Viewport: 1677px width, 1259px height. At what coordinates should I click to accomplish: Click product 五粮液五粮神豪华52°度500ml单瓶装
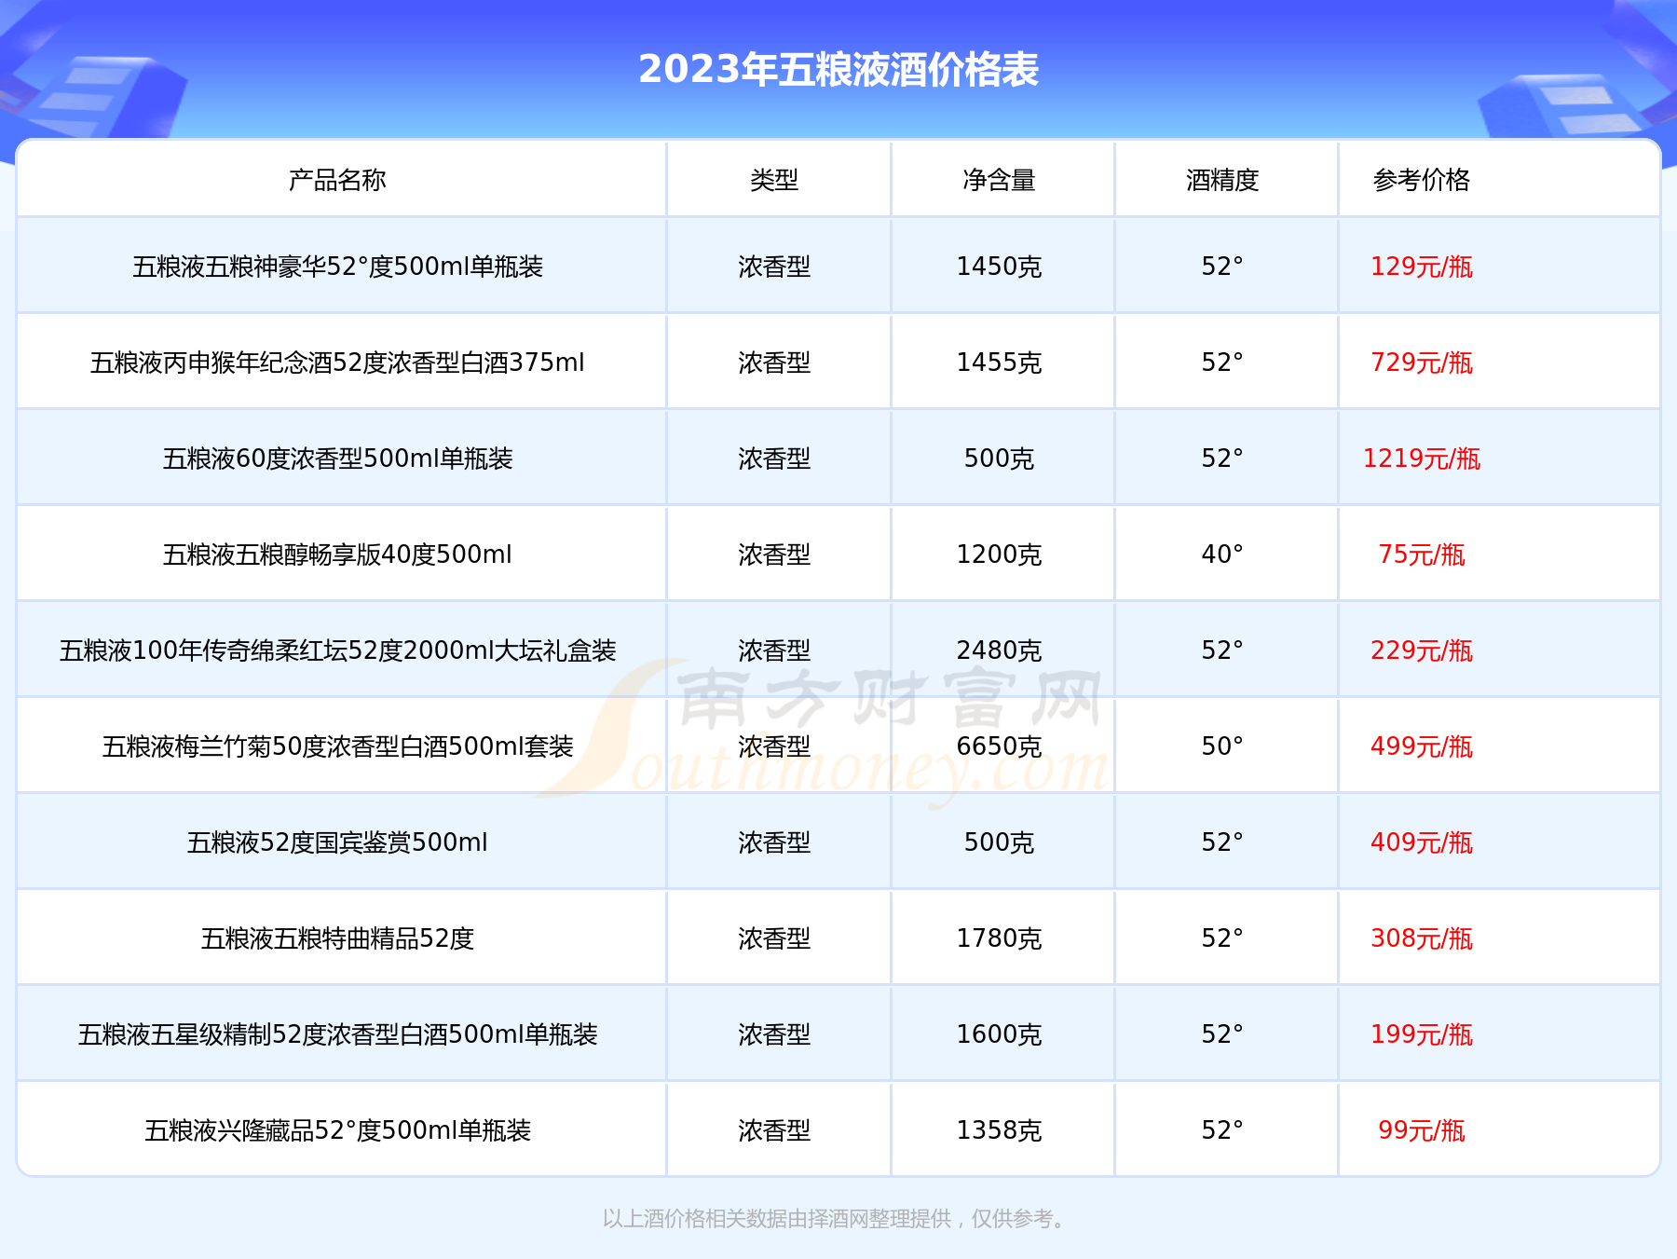[337, 267]
